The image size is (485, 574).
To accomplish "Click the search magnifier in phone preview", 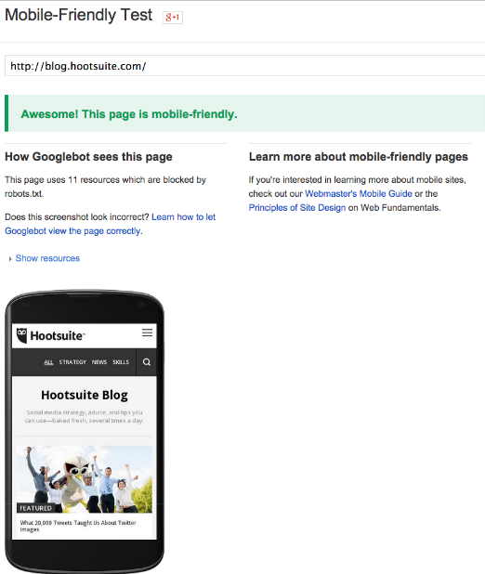I will coord(147,362).
